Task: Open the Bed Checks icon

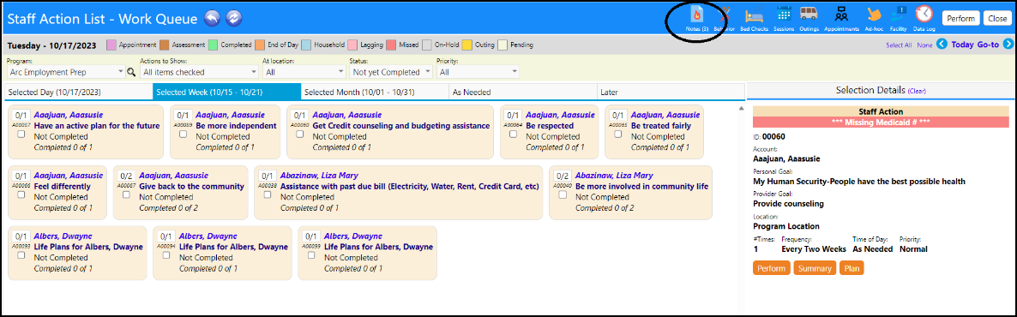Action: coord(755,15)
